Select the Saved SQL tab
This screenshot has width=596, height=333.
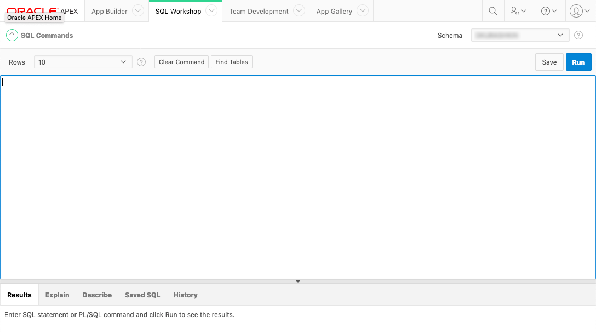coord(142,295)
